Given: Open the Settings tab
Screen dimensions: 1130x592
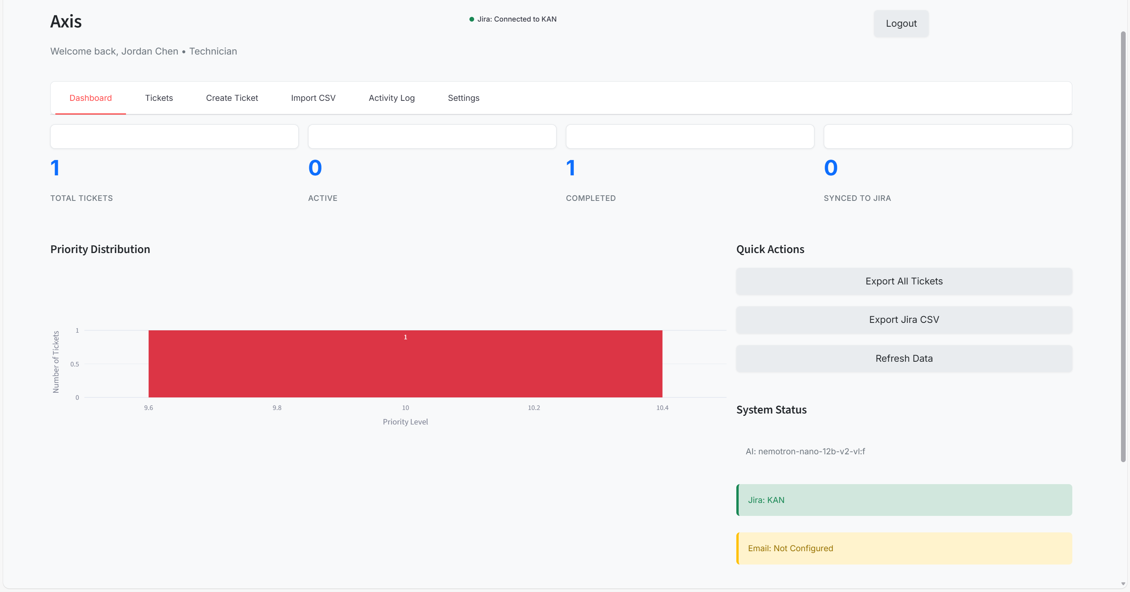Looking at the screenshot, I should (x=463, y=98).
